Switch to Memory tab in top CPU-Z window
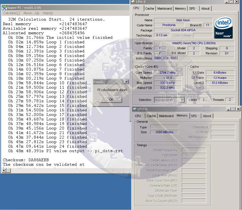242x210 pixels. click(180, 9)
